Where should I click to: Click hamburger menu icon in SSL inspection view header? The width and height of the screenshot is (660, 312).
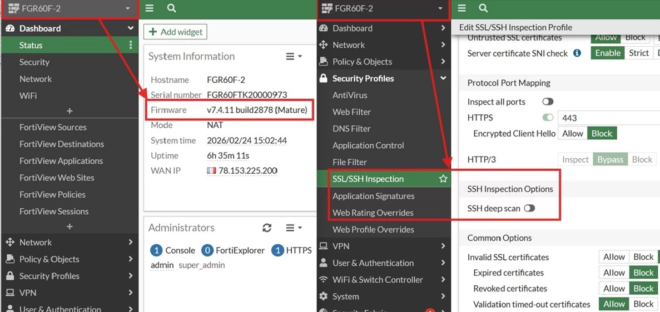pyautogui.click(x=461, y=8)
